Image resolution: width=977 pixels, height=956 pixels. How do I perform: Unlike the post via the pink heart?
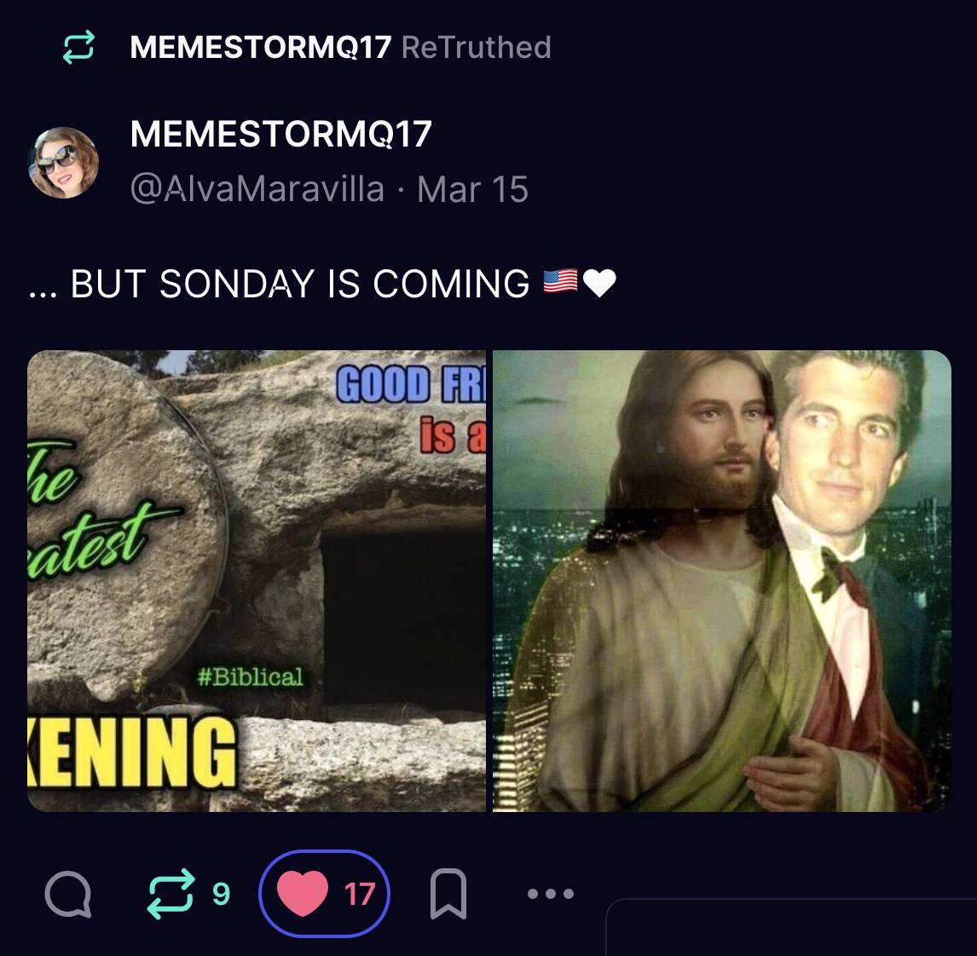tap(303, 894)
